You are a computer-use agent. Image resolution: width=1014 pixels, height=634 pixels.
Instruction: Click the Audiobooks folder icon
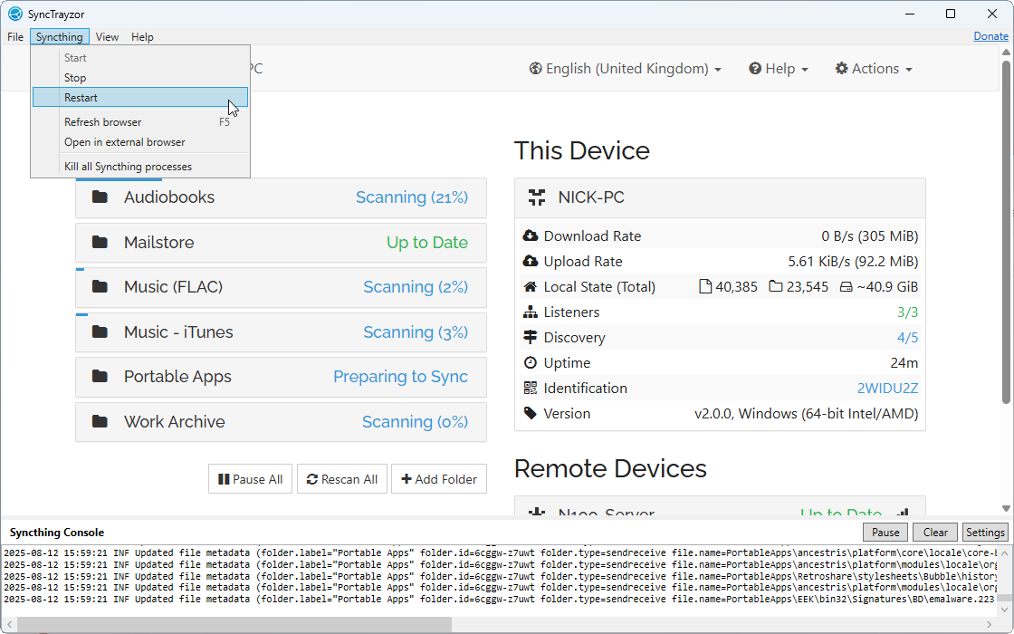tap(100, 197)
